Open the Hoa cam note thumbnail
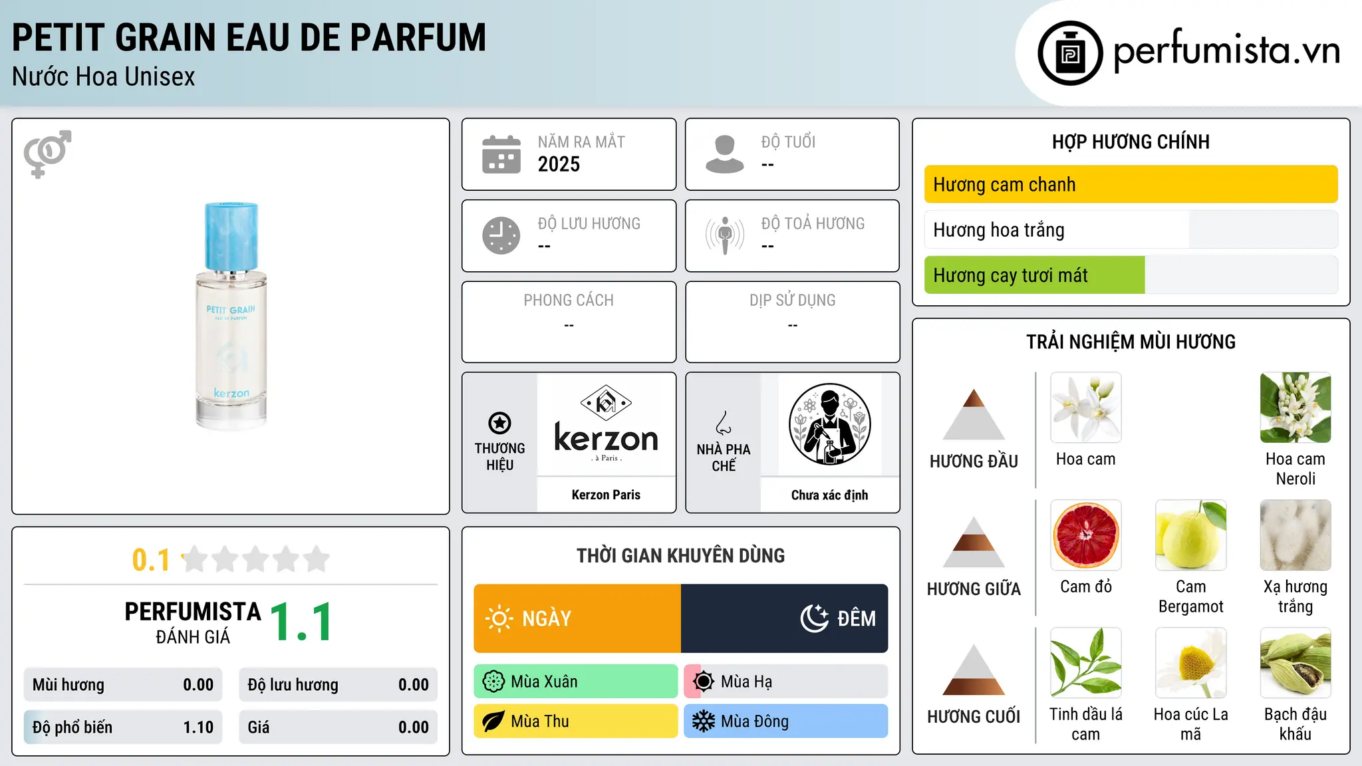Viewport: 1362px width, 766px height. 1086,408
